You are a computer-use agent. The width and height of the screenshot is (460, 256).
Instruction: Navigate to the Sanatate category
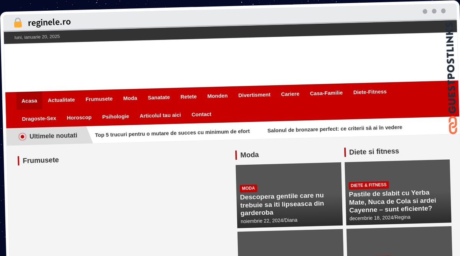159,97
